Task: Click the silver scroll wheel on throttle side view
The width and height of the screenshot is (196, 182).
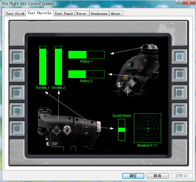Action: point(99,126)
